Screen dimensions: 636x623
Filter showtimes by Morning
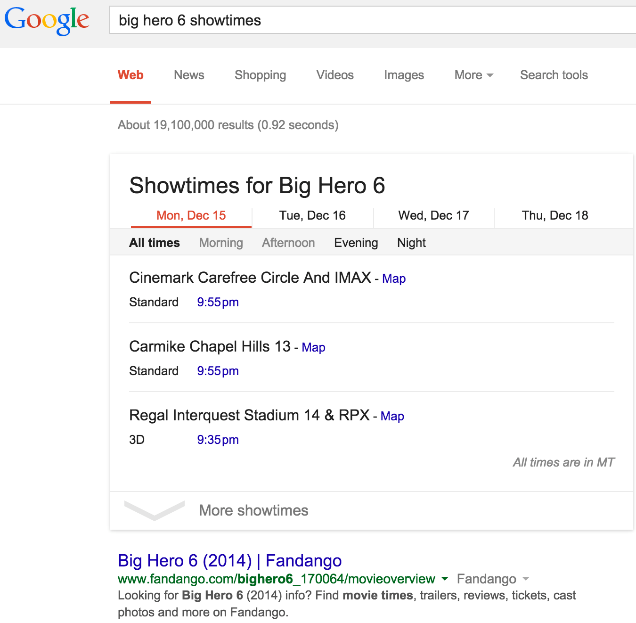tap(221, 243)
